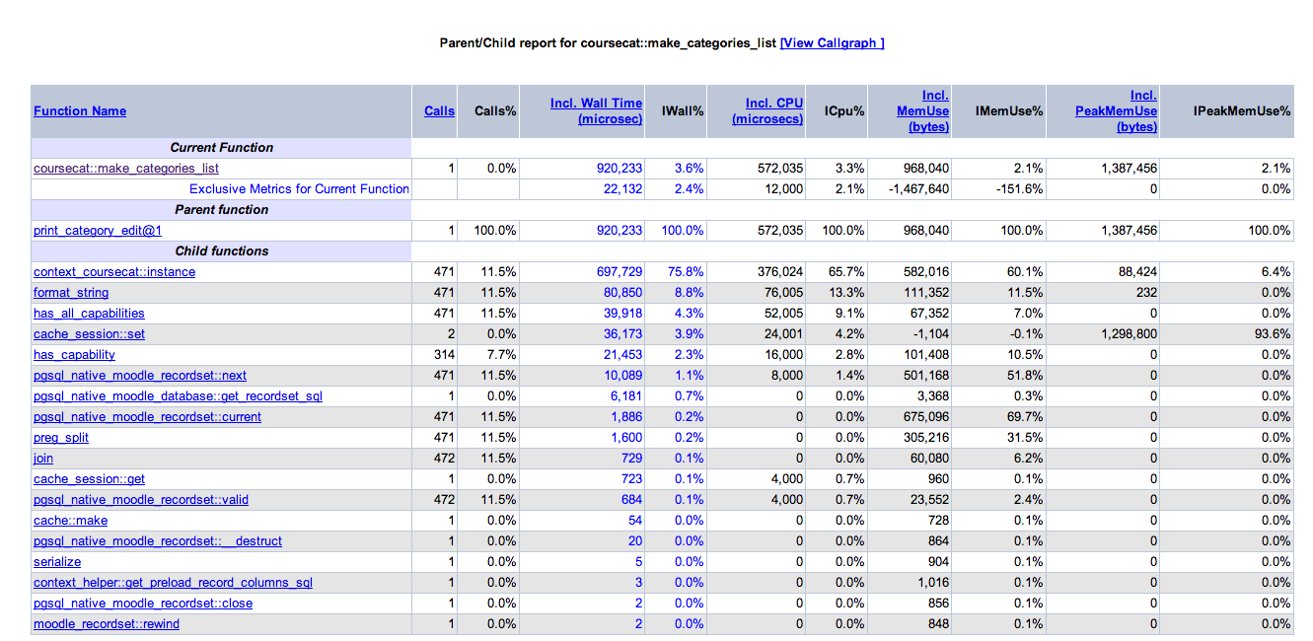This screenshot has height=641, width=1313.
Task: Open cache_session::set function report
Action: pos(90,334)
